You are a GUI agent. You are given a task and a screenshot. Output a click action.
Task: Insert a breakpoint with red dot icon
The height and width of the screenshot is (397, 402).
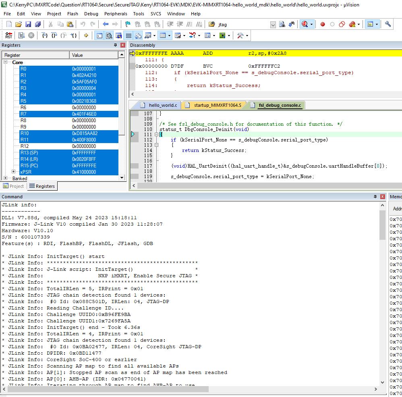[x=323, y=24]
